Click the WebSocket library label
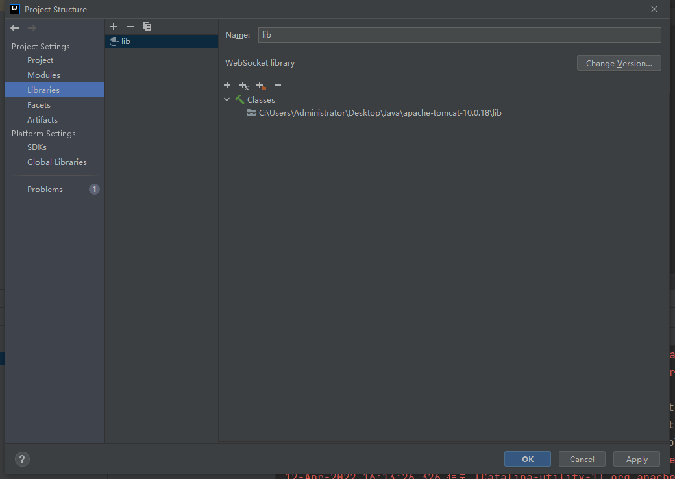The image size is (675, 479). tap(260, 63)
